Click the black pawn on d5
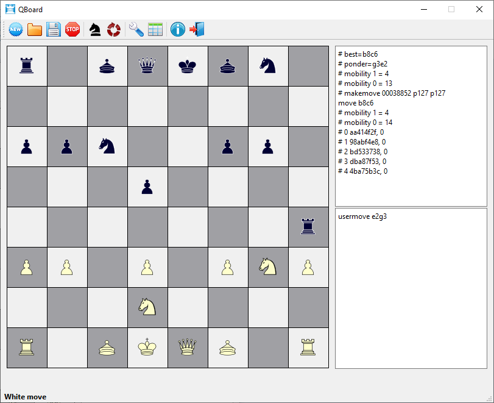 (x=147, y=187)
